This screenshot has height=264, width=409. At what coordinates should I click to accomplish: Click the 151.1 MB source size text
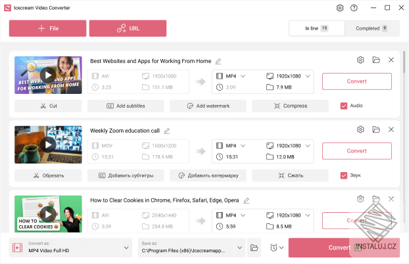(162, 87)
